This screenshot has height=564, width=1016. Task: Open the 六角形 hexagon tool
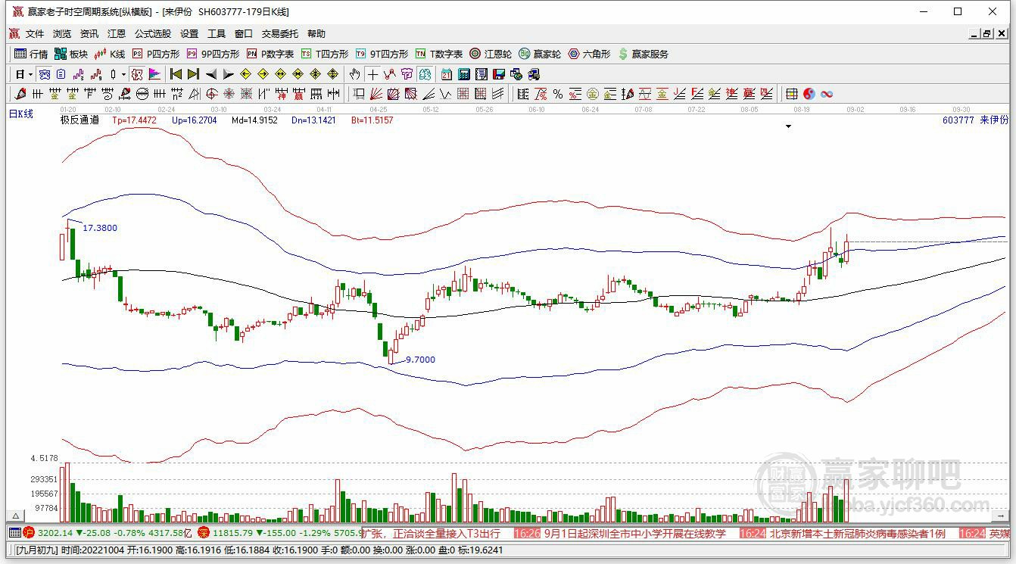click(x=589, y=54)
